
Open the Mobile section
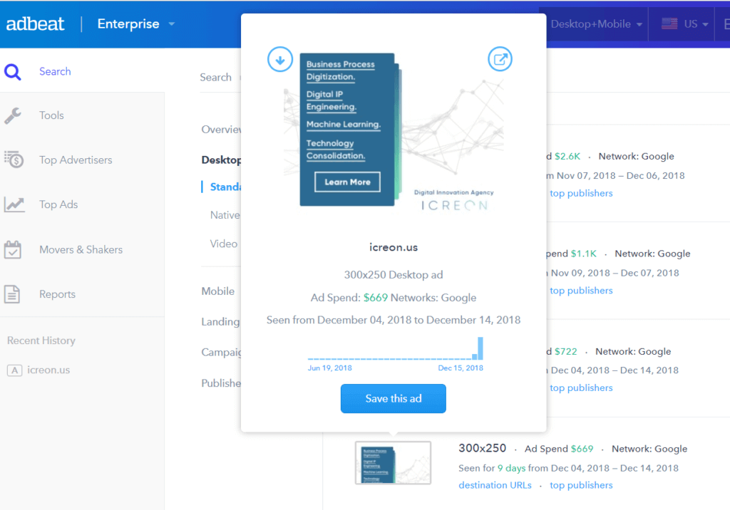pyautogui.click(x=218, y=291)
